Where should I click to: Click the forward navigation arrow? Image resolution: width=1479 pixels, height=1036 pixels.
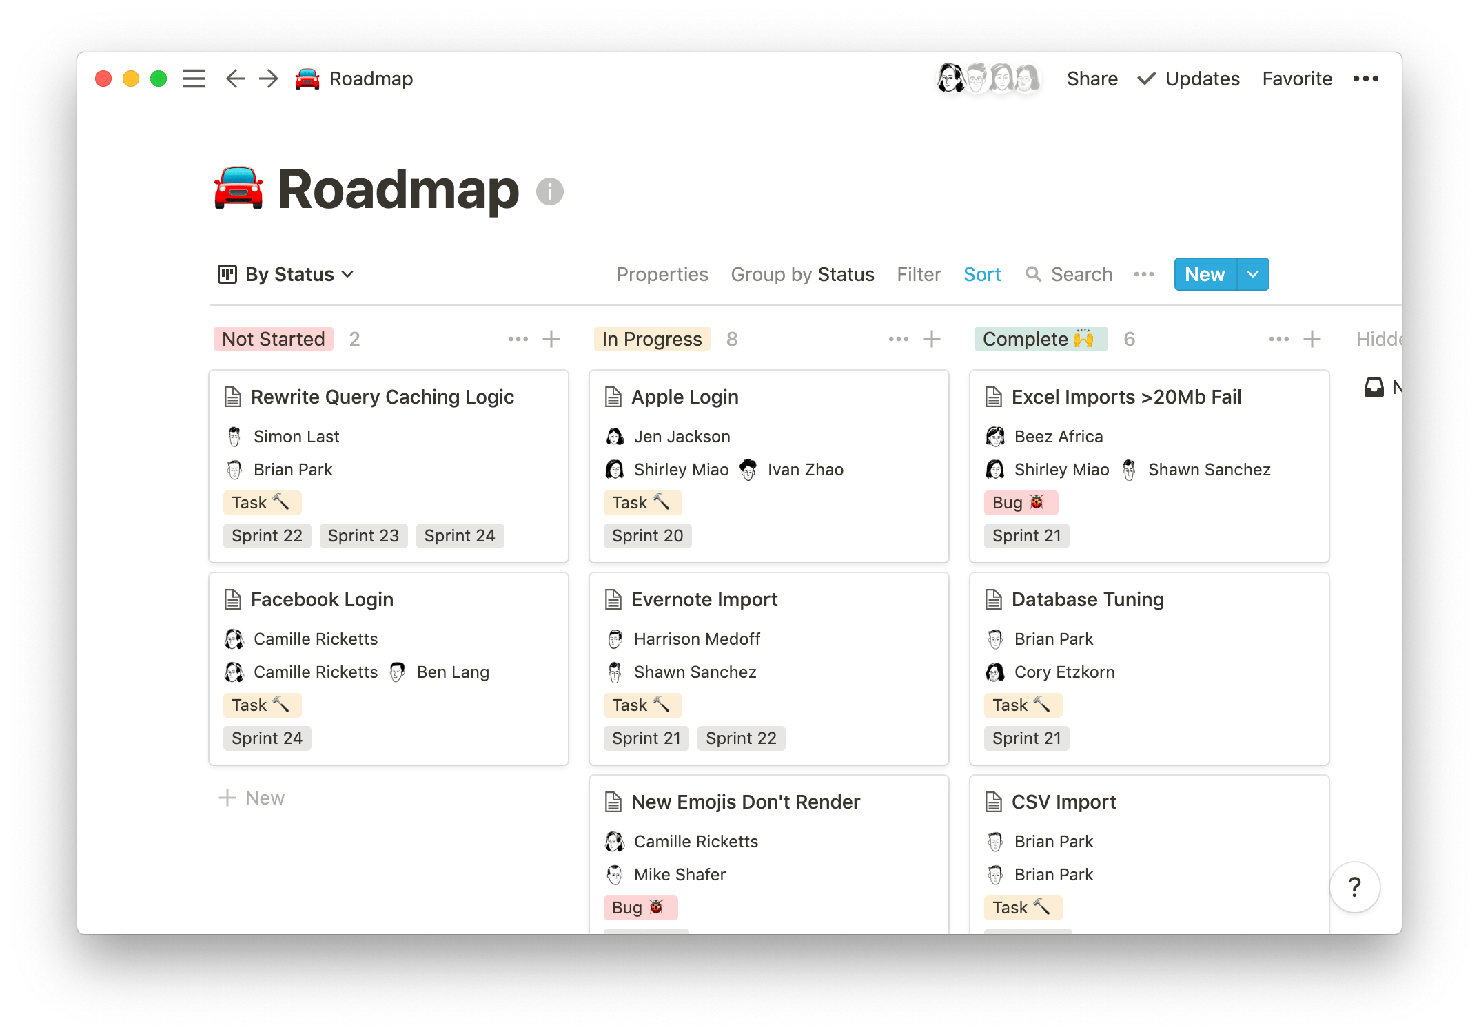267,79
